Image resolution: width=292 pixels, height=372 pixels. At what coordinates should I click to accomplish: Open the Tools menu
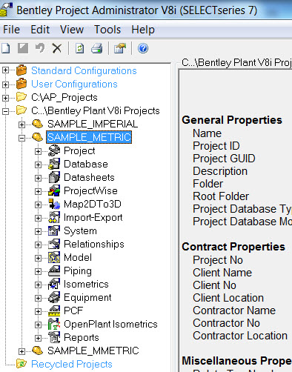coord(107,30)
